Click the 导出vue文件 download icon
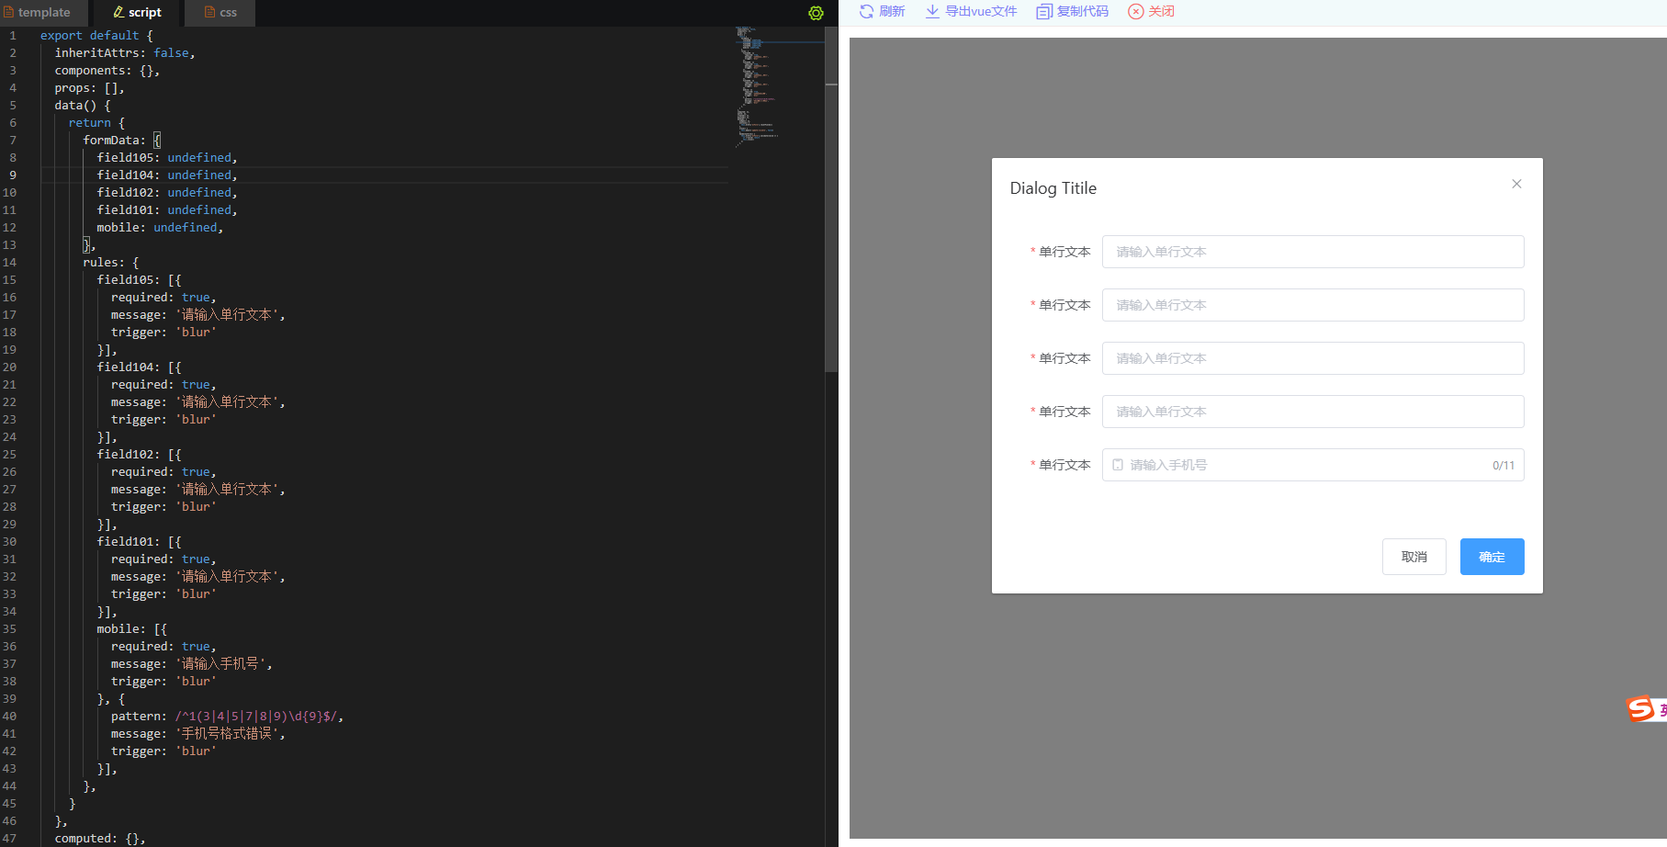The width and height of the screenshot is (1667, 847). 930,11
